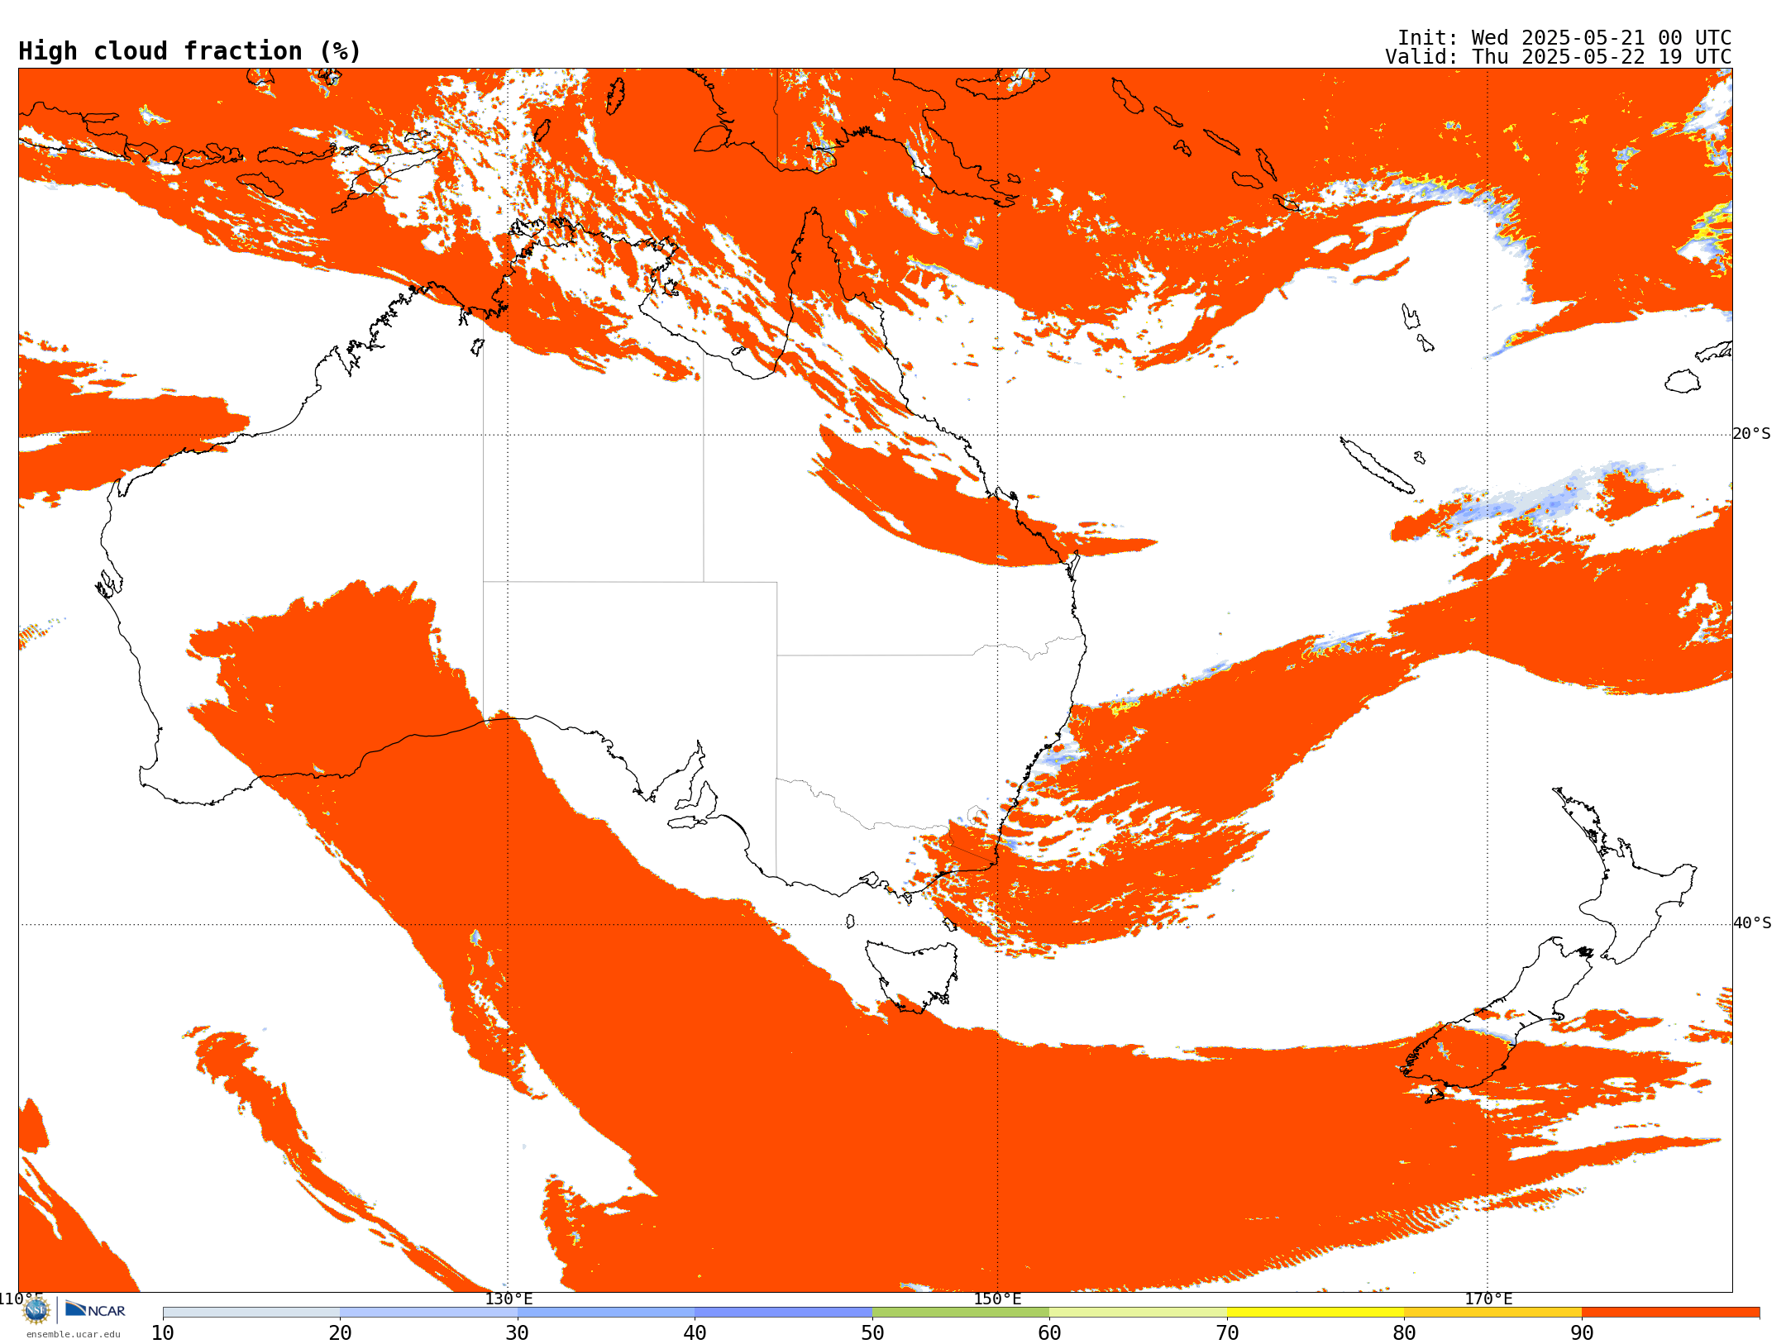
Task: Pick the 40–50 periwinkle colorbar segment
Action: pos(783,1313)
